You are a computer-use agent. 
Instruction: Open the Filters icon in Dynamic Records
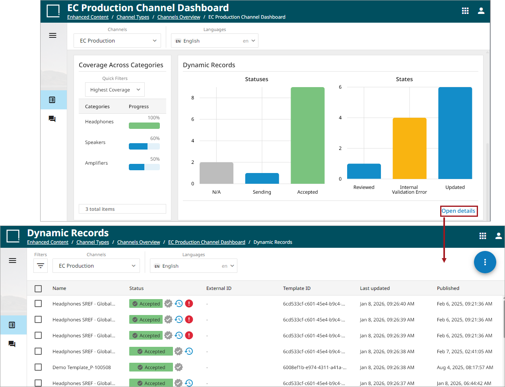point(41,266)
